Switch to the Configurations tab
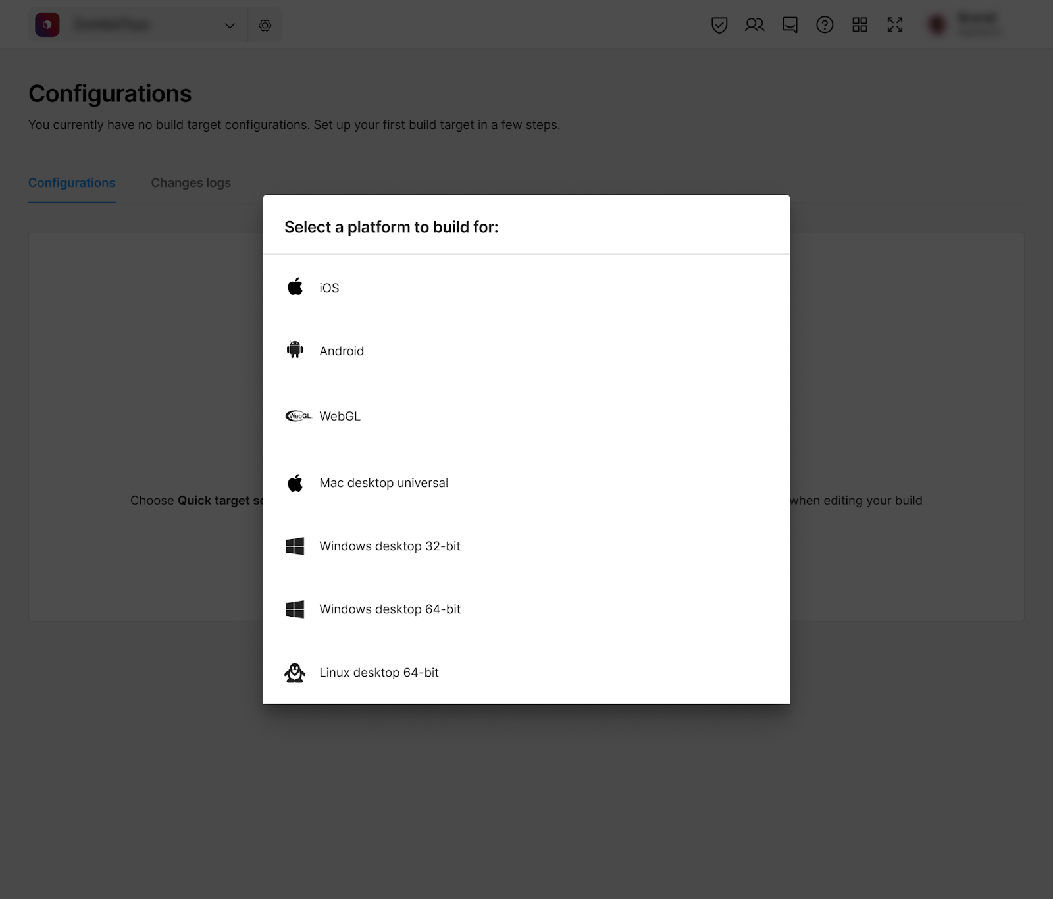Image resolution: width=1053 pixels, height=899 pixels. [x=72, y=183]
